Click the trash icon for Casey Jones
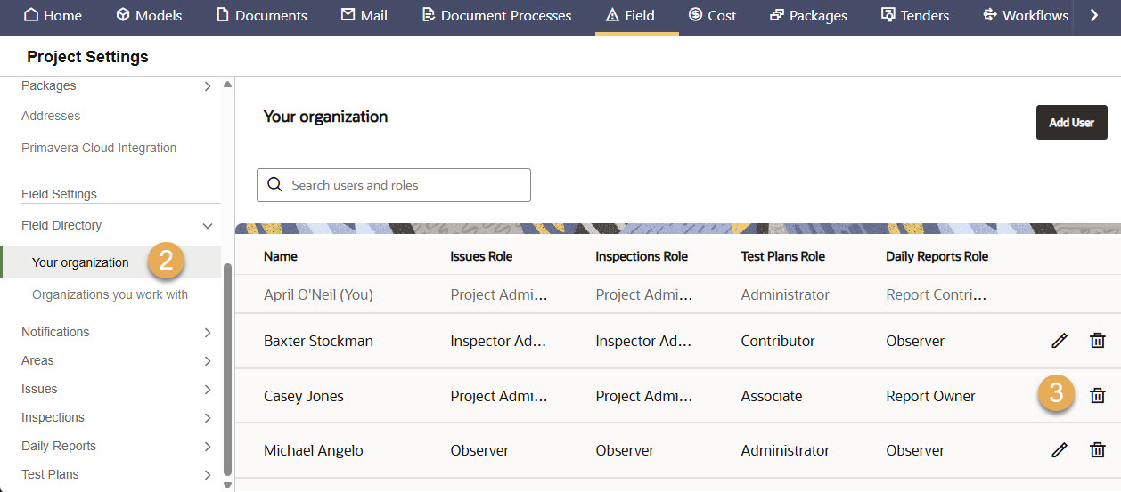Viewport: 1121px width, 492px height. pyautogui.click(x=1098, y=396)
